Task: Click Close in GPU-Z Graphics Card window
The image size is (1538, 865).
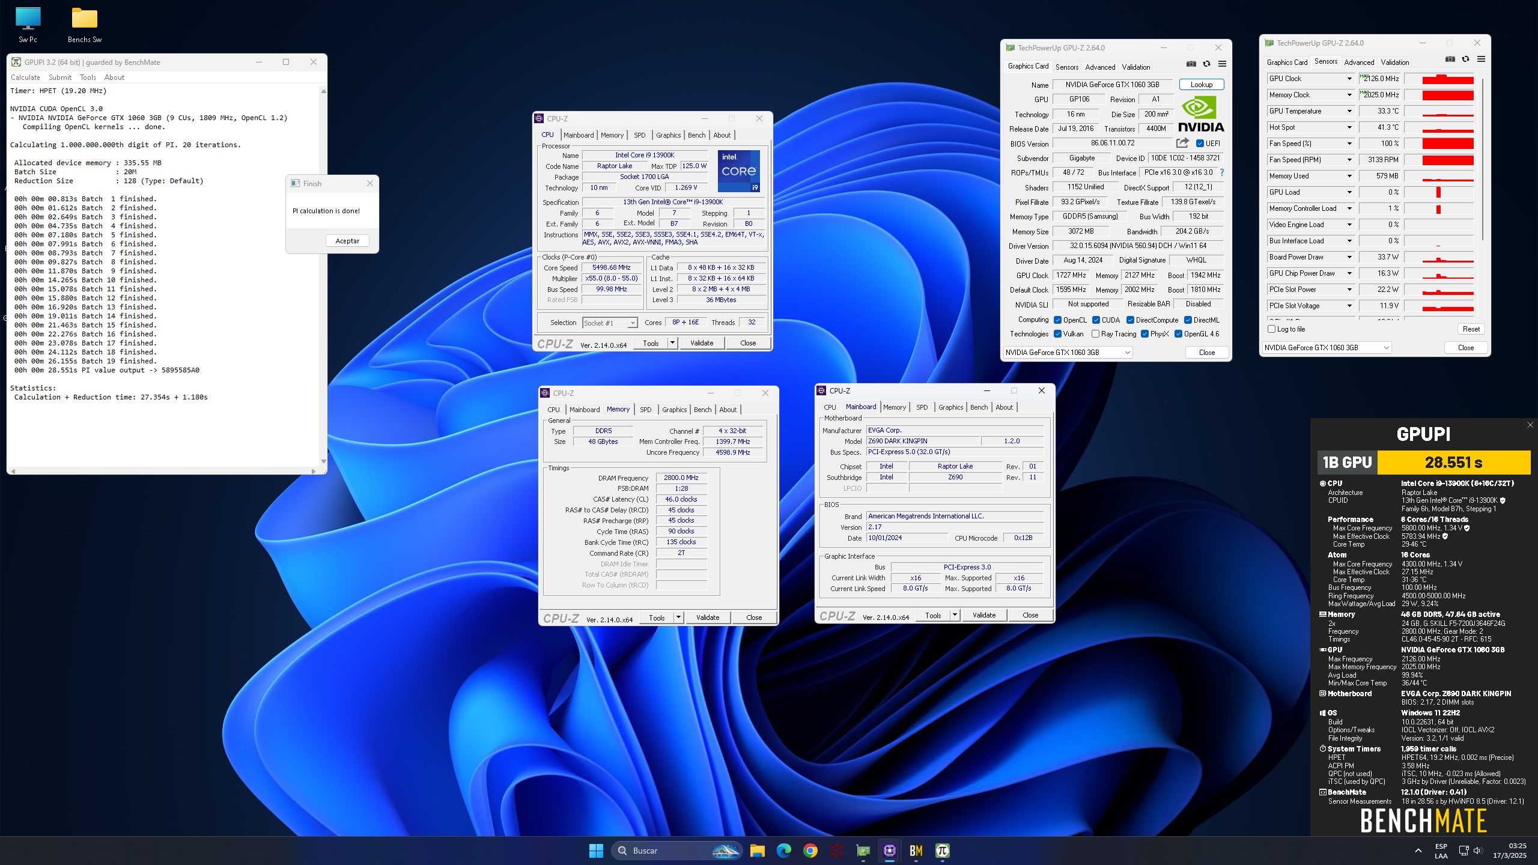Action: pyautogui.click(x=1206, y=353)
